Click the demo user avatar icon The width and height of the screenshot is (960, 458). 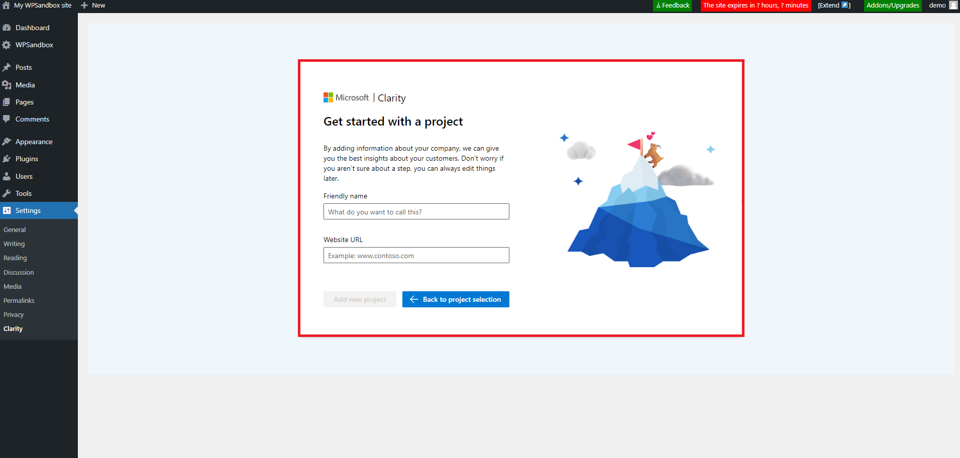[x=953, y=5]
